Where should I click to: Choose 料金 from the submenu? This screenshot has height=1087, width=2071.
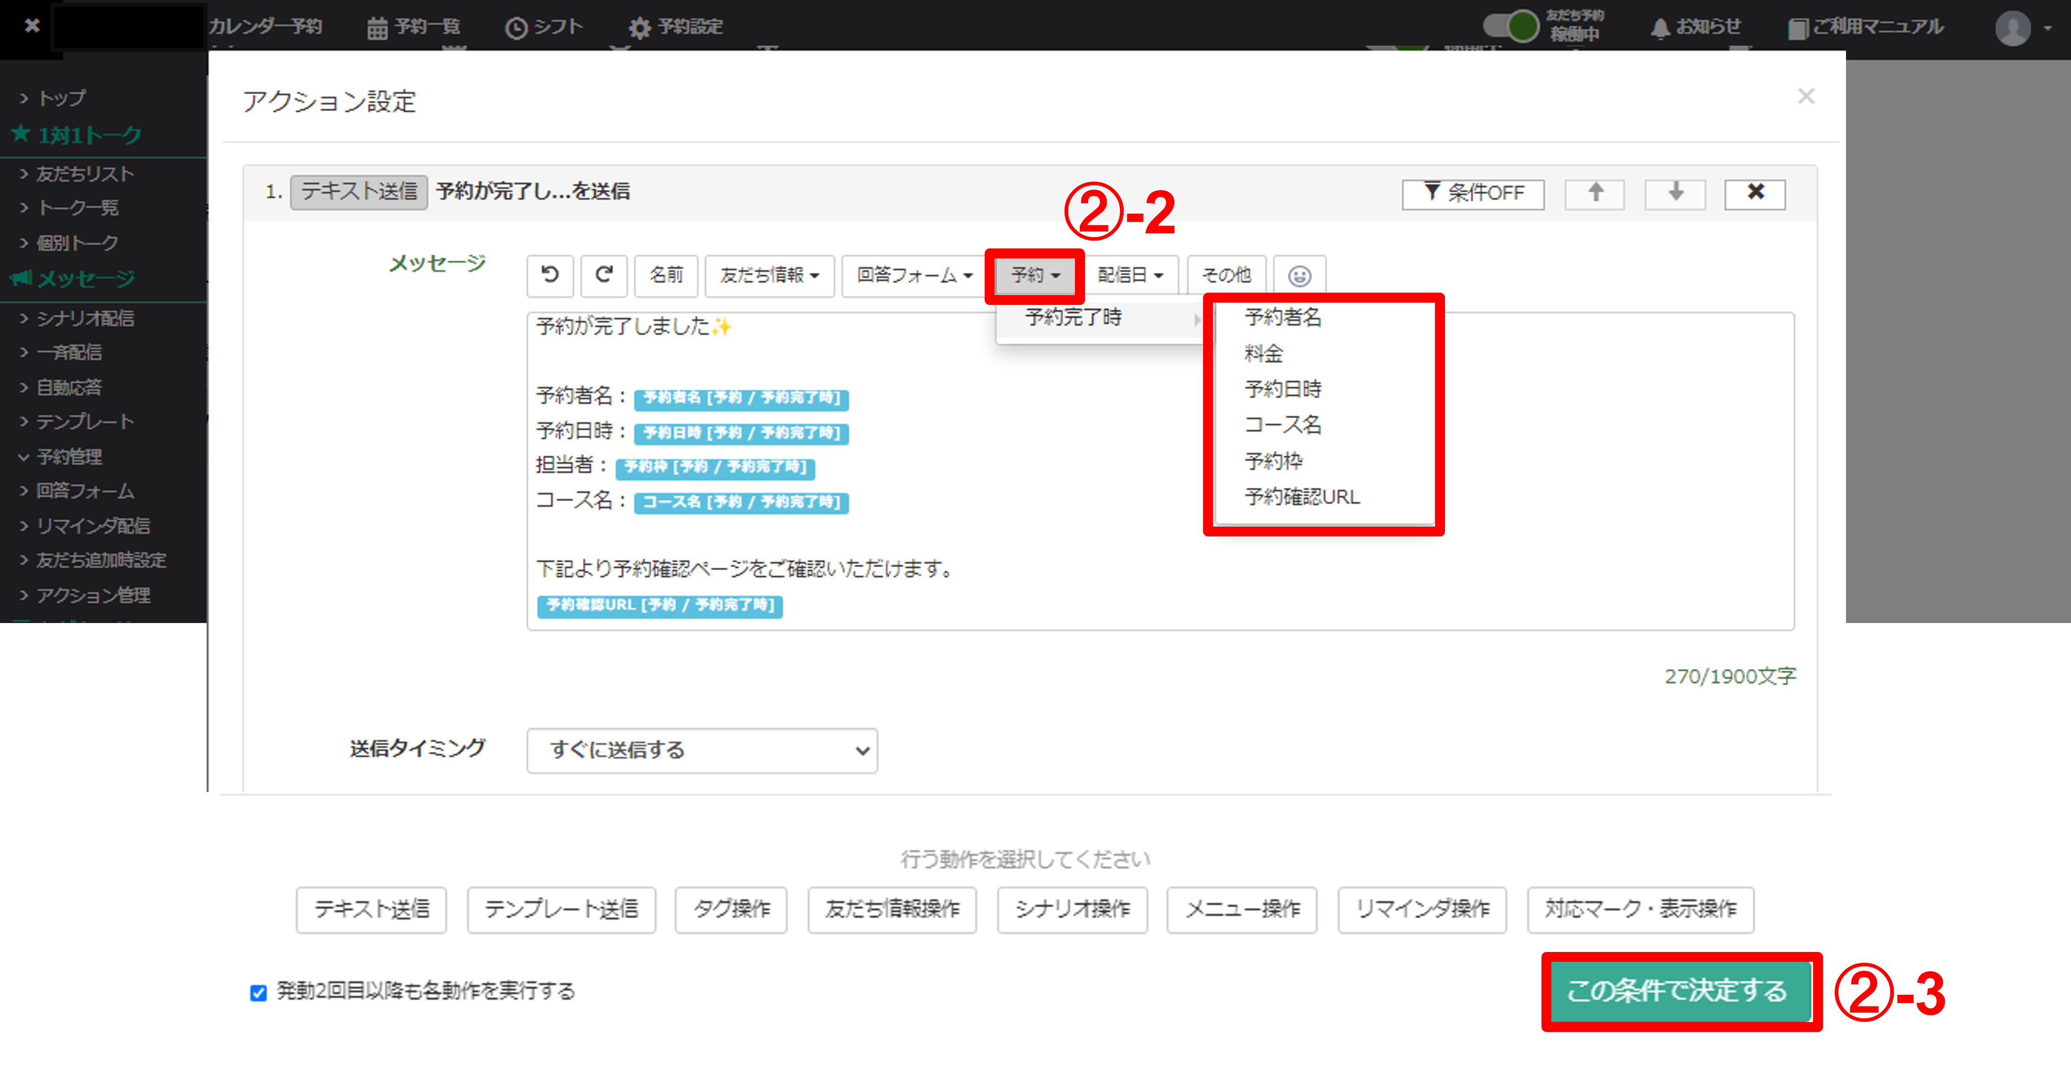pyautogui.click(x=1264, y=353)
